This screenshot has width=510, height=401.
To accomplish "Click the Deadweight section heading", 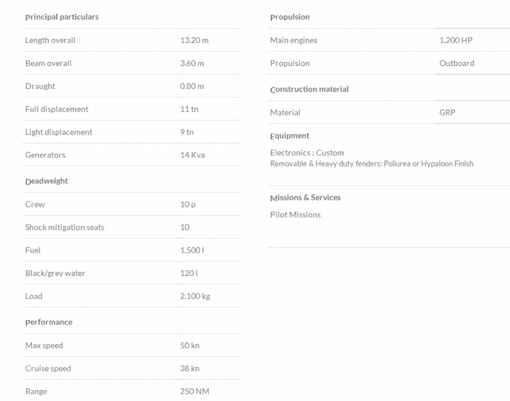I will pyautogui.click(x=47, y=181).
